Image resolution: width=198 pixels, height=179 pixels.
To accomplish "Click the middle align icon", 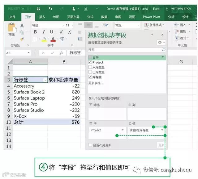I will point(88,25).
